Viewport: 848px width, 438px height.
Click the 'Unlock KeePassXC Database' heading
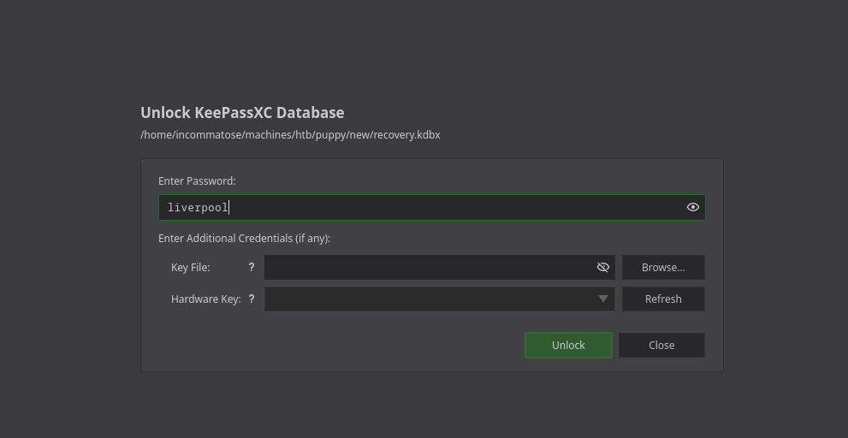[242, 113]
